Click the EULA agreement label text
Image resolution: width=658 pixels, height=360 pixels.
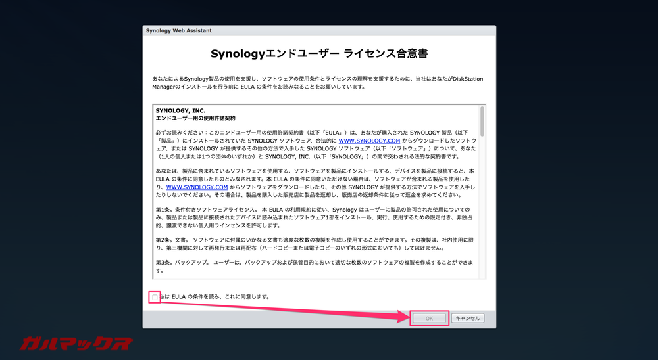point(215,297)
